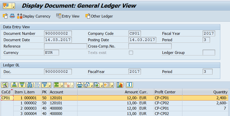230x116 pixels.
Task: Click the Export icon
Action: (97, 85)
